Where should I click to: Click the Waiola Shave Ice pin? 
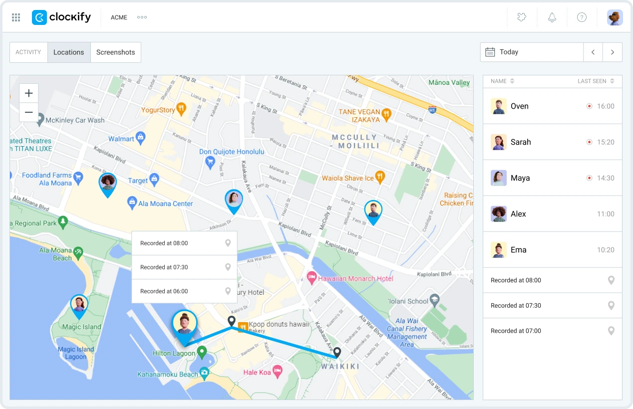tap(380, 177)
